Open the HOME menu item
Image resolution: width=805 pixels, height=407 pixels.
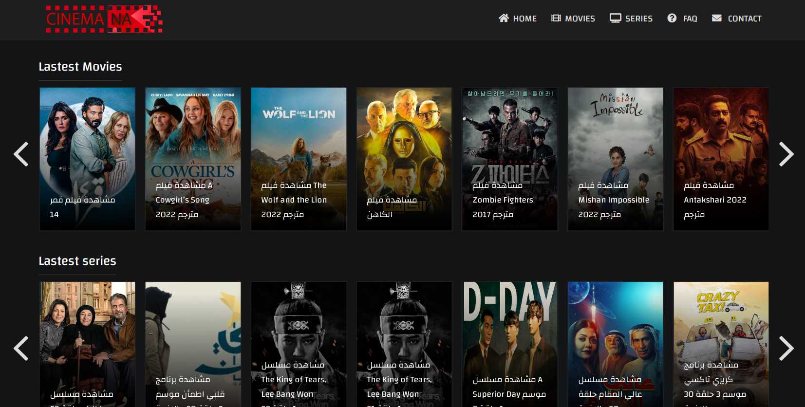click(517, 18)
